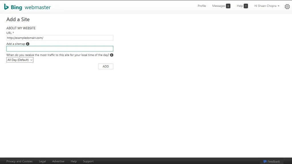Open the settings gear icon
Viewport: 292px width, 164px height.
coord(287,7)
